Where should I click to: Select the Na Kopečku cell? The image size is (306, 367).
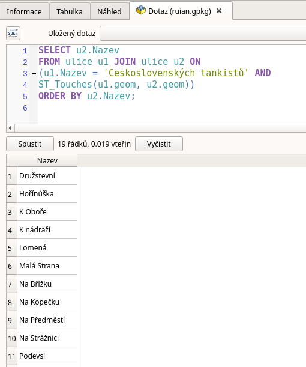coord(47,302)
